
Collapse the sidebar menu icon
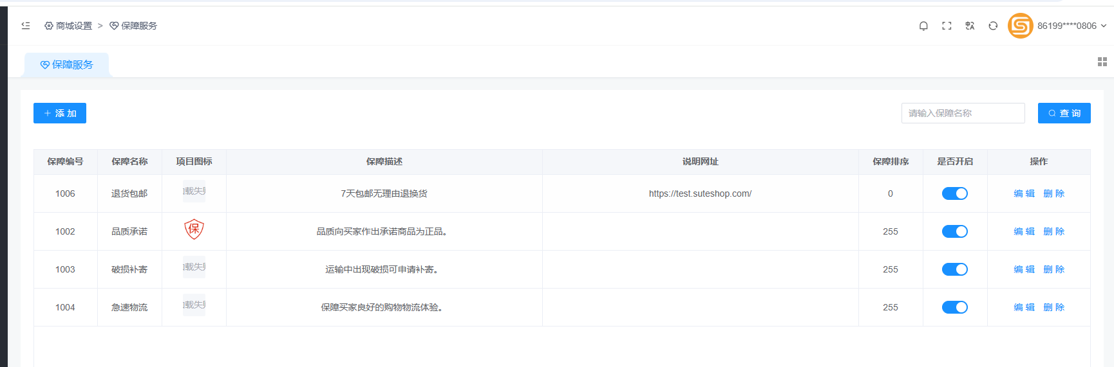(26, 26)
